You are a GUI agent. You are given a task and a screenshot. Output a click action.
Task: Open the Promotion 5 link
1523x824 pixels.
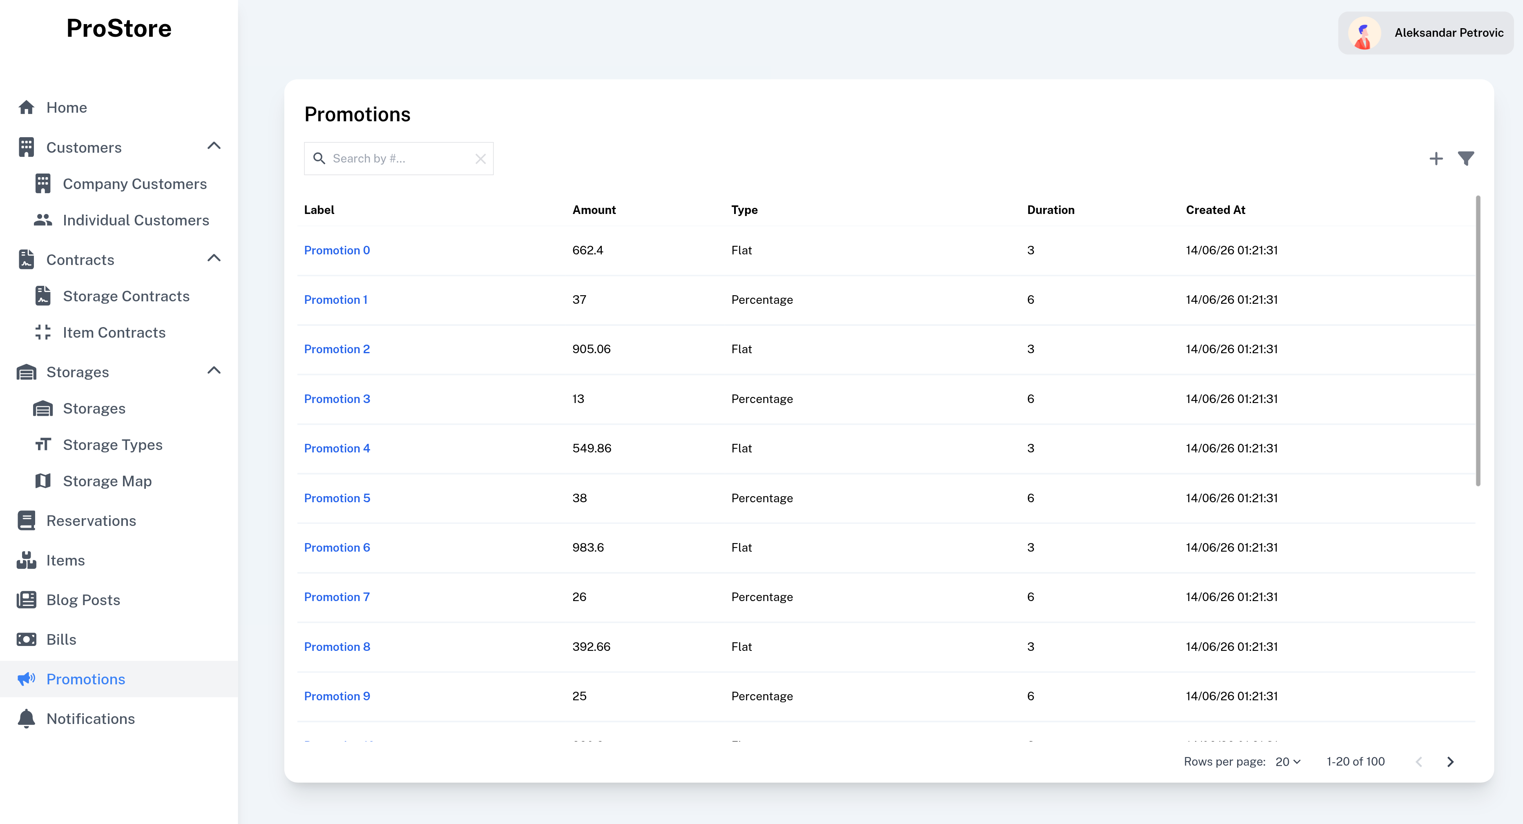click(337, 498)
